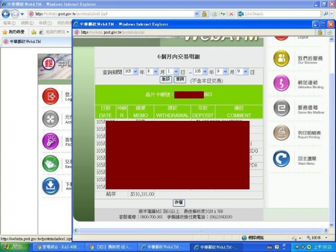Click the lock security icon in background address bar
Screen dimensions: 336x252
tap(204, 14)
